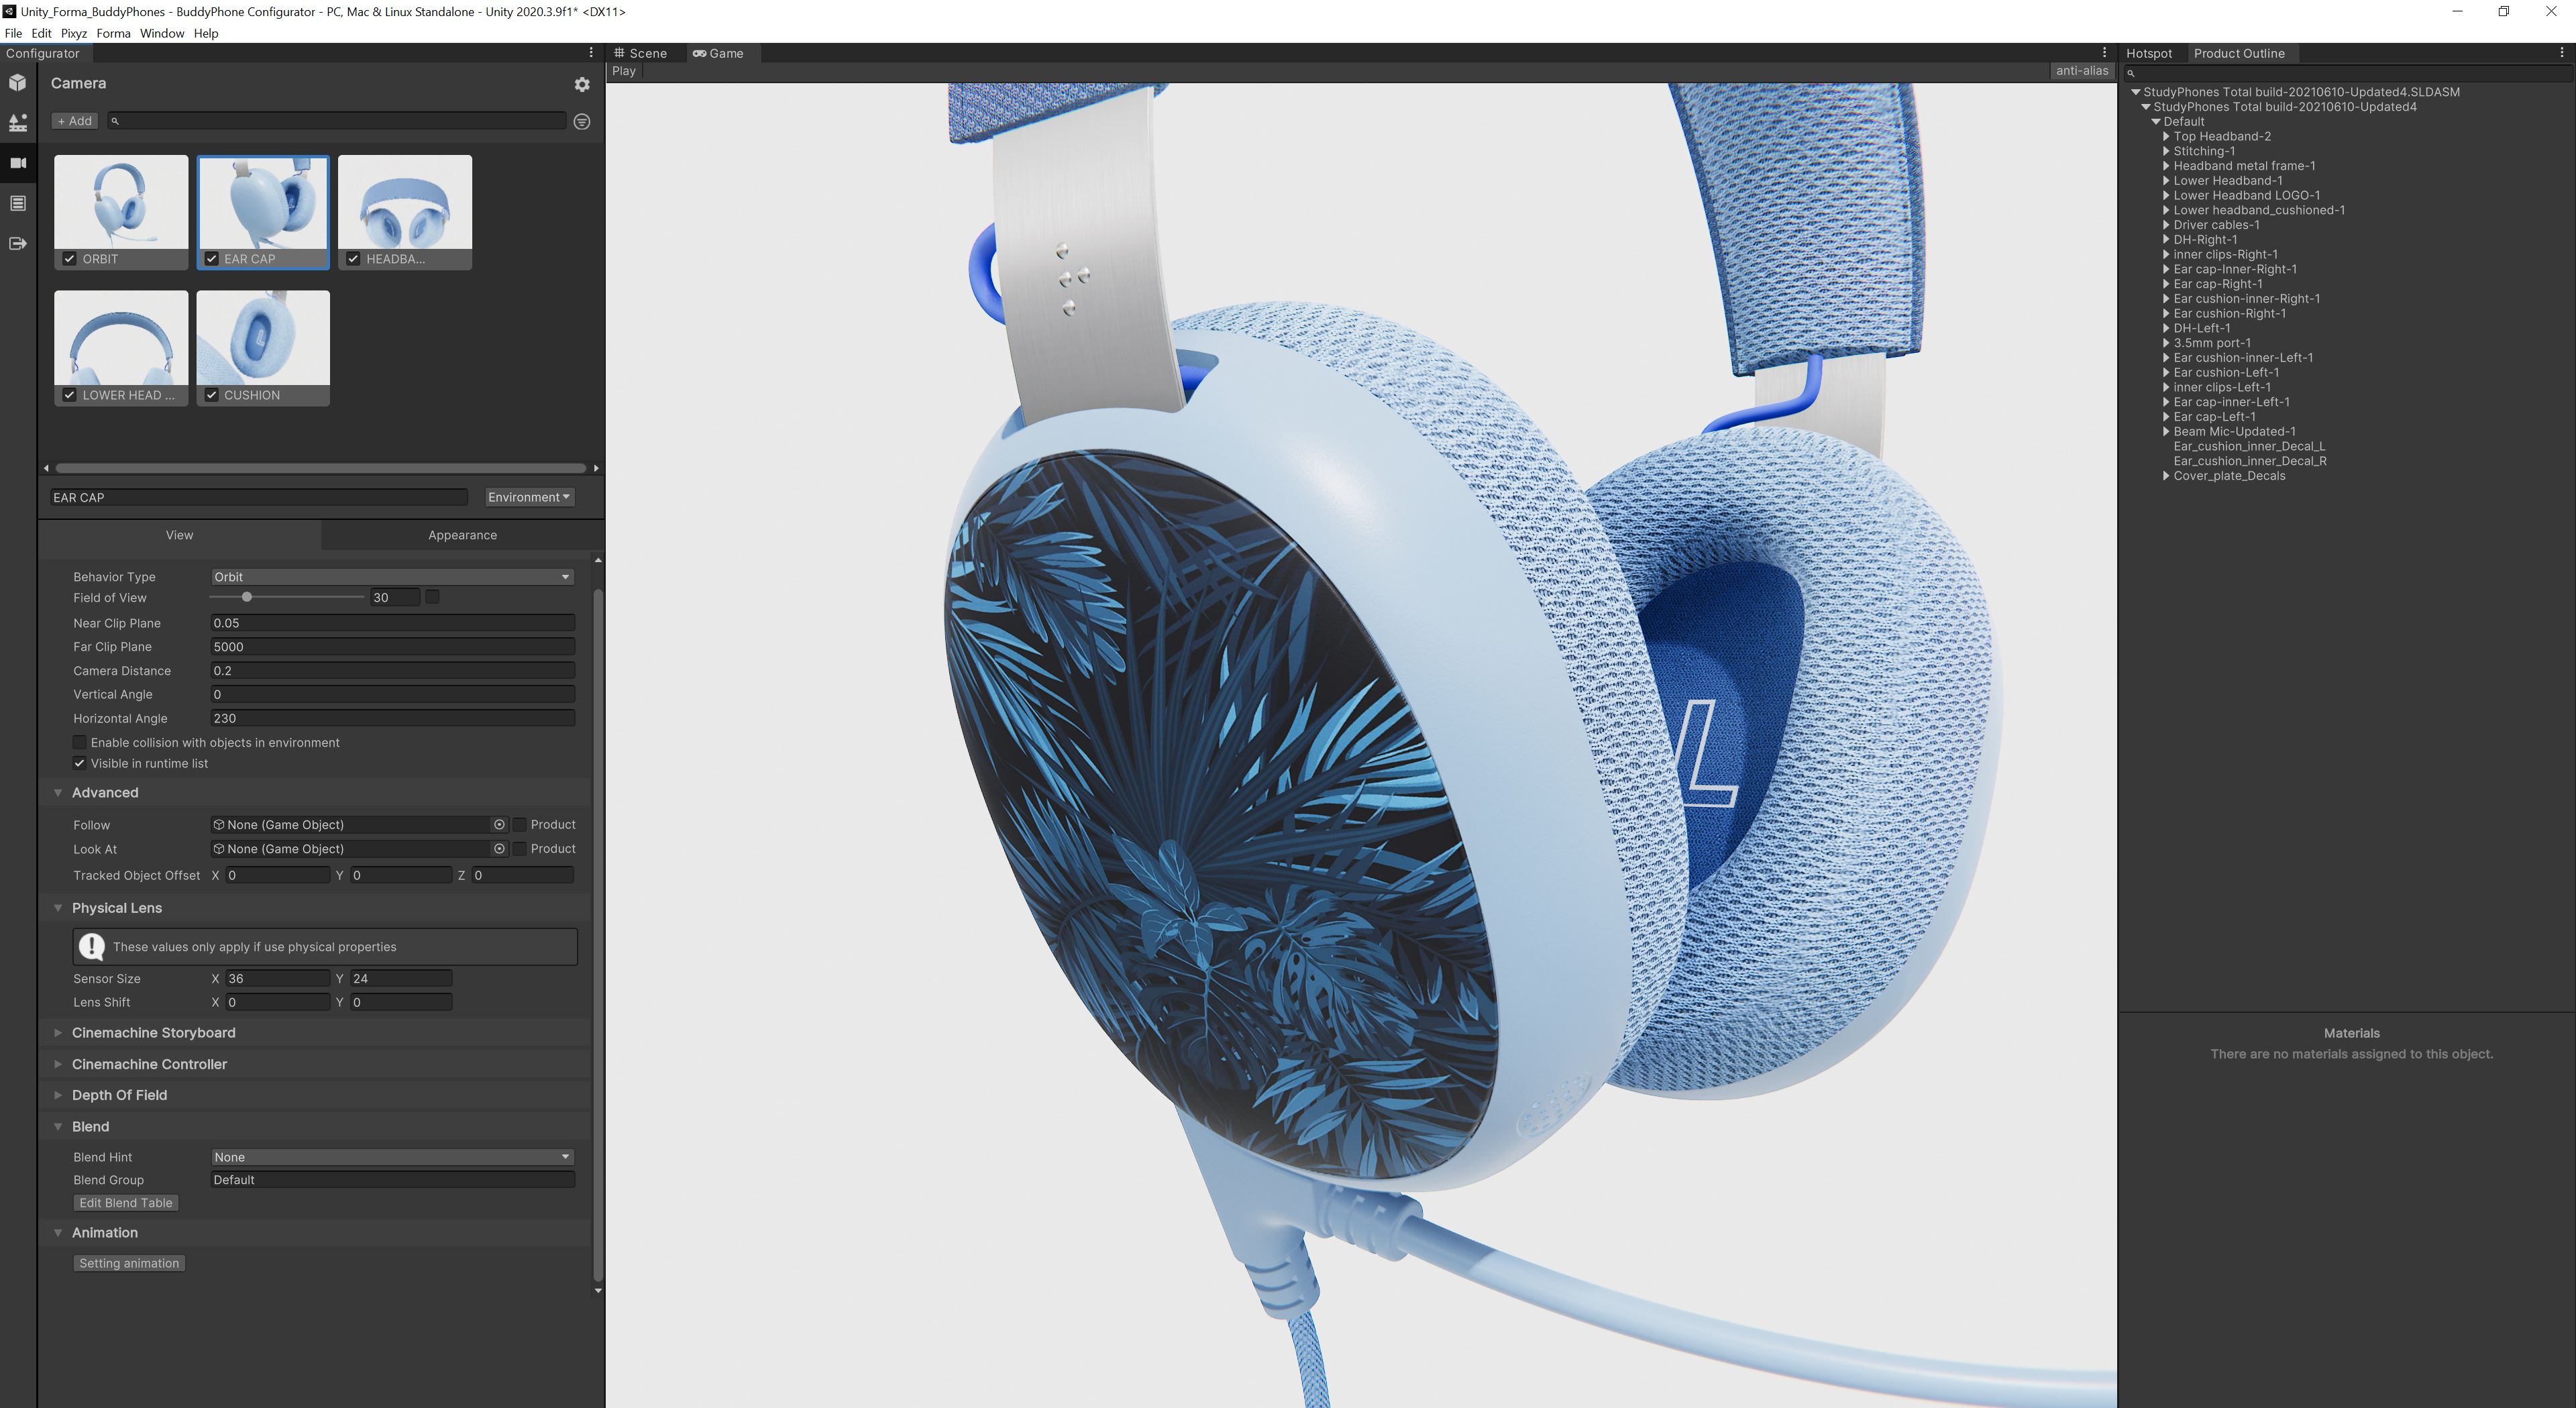
Task: Expand the Depth Of Field section
Action: point(58,1095)
